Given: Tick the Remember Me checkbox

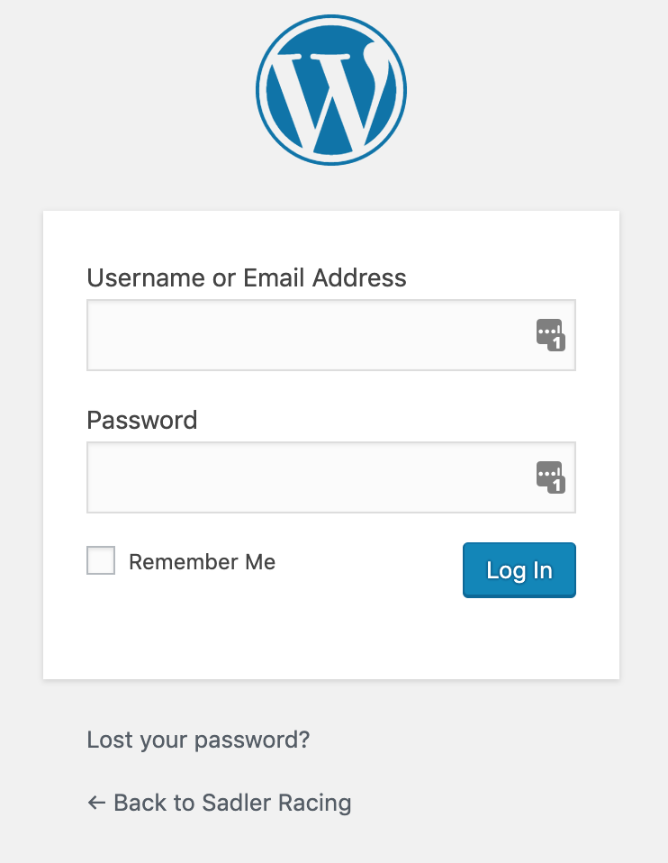Looking at the screenshot, I should [x=101, y=561].
